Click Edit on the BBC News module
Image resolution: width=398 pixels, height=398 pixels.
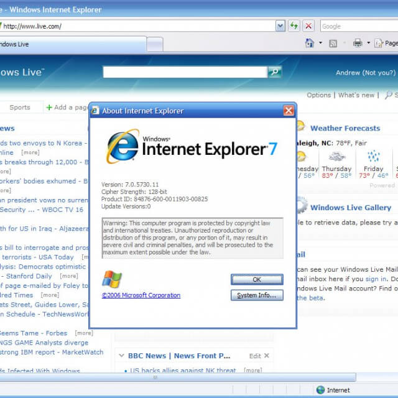(x=255, y=356)
